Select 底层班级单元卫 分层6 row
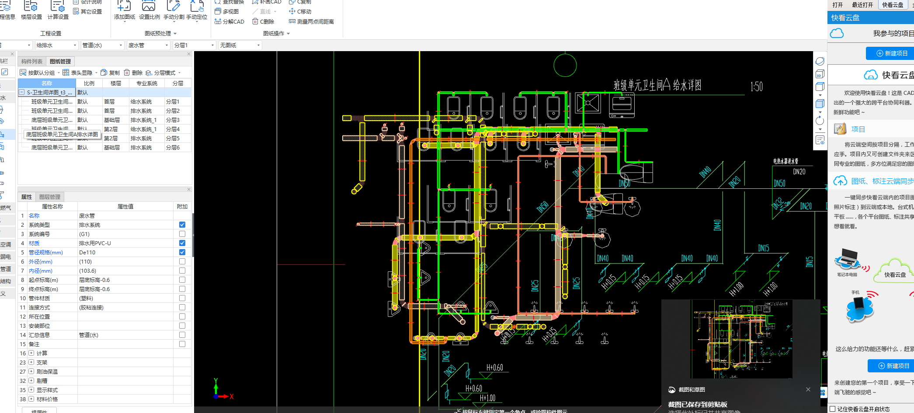Image resolution: width=914 pixels, height=413 pixels. pos(104,148)
